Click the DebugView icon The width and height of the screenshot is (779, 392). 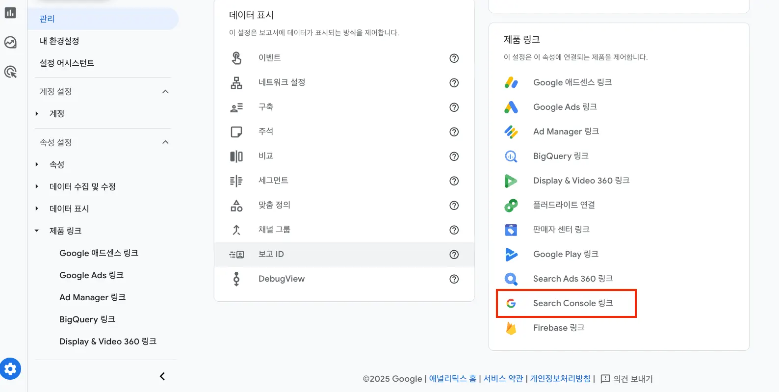[x=236, y=279]
